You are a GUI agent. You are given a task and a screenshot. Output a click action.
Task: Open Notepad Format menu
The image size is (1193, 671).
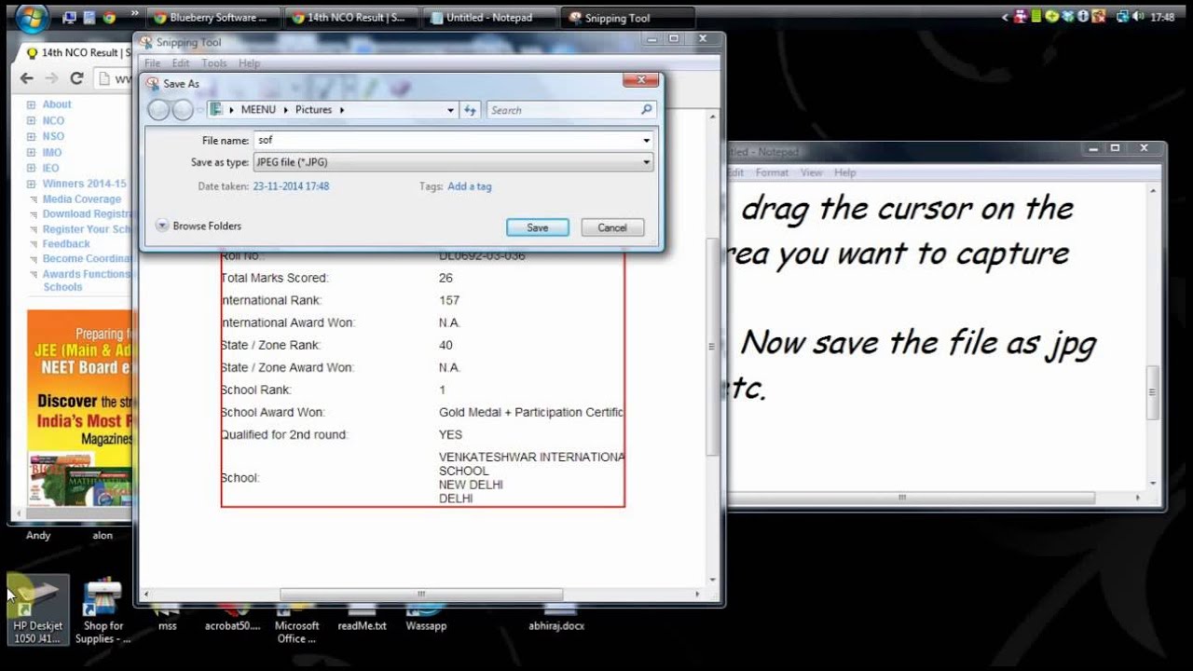[x=772, y=172]
